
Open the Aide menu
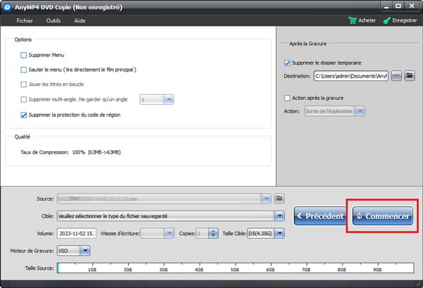(80, 20)
